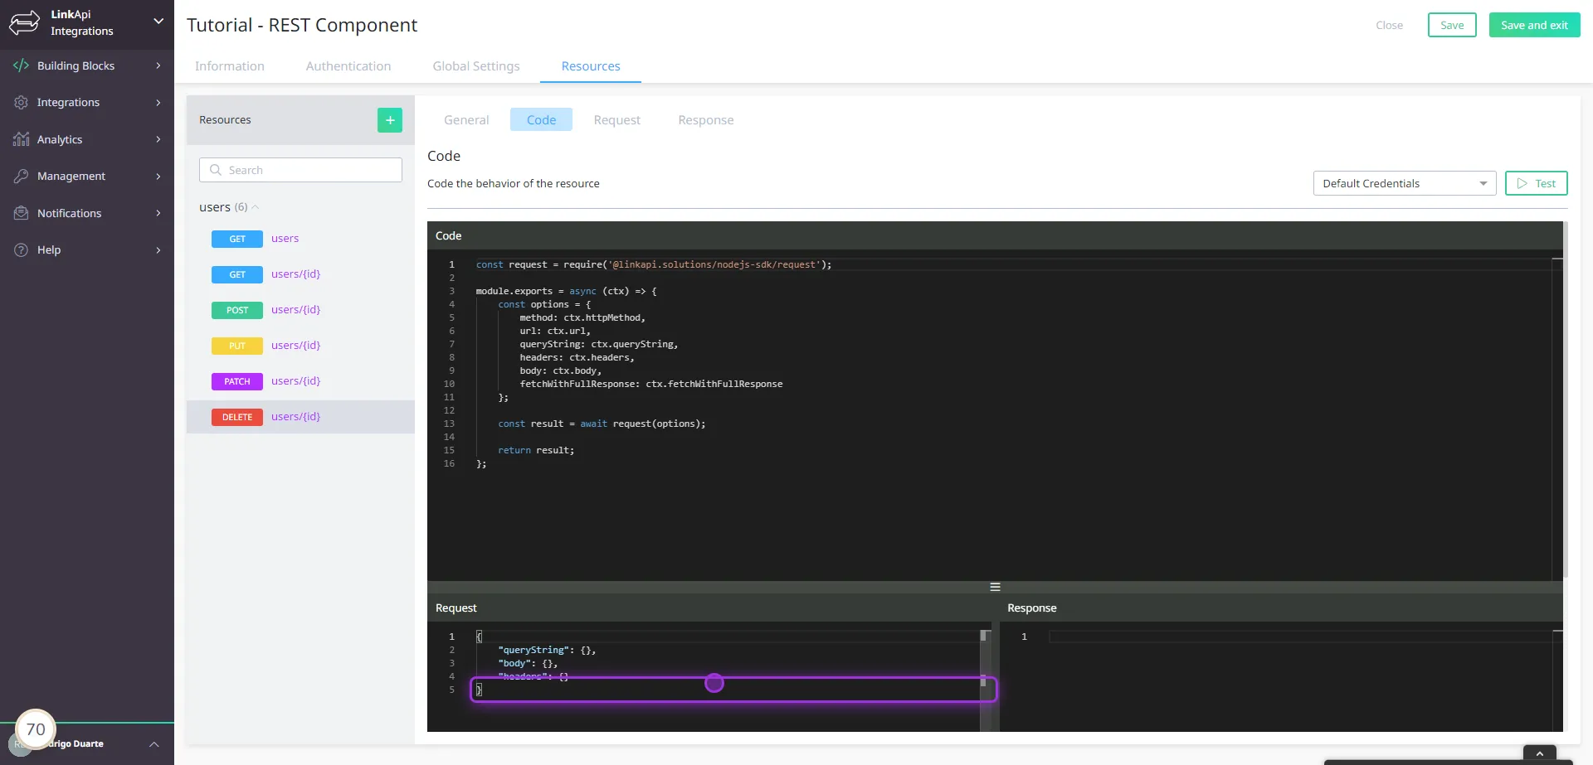The image size is (1593, 765).
Task: Click the Building Blocks code icon
Action: coord(21,65)
